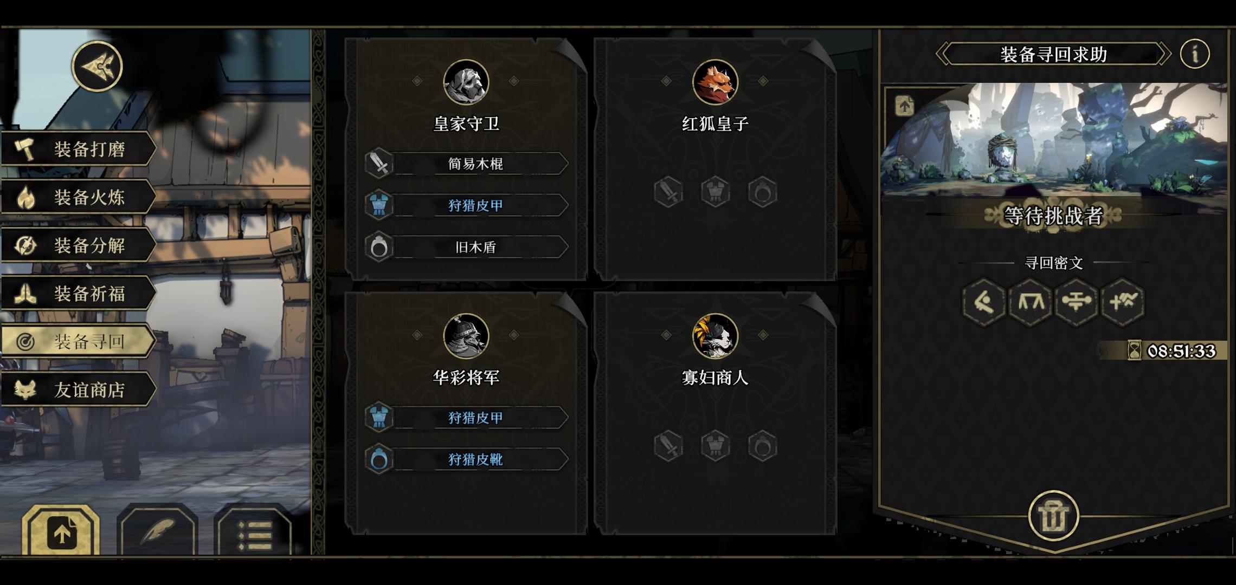Click the upload icon on scene thumbnail
The image size is (1236, 585).
coord(904,106)
